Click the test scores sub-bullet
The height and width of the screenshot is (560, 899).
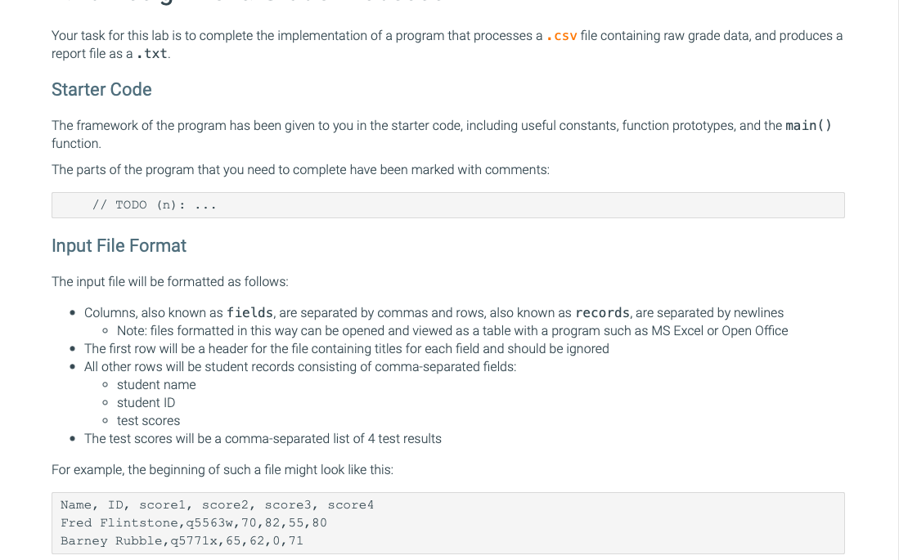coord(148,421)
